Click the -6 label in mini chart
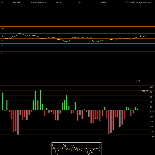Image resolution: width=155 pixels, height=155 pixels. [99, 151]
